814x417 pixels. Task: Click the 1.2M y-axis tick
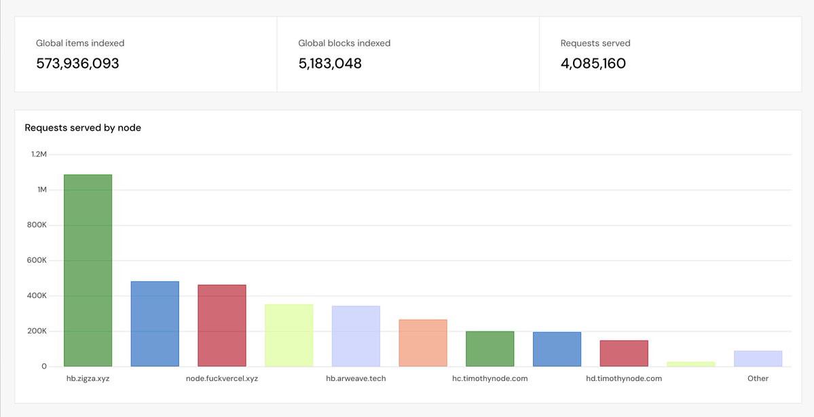point(39,154)
